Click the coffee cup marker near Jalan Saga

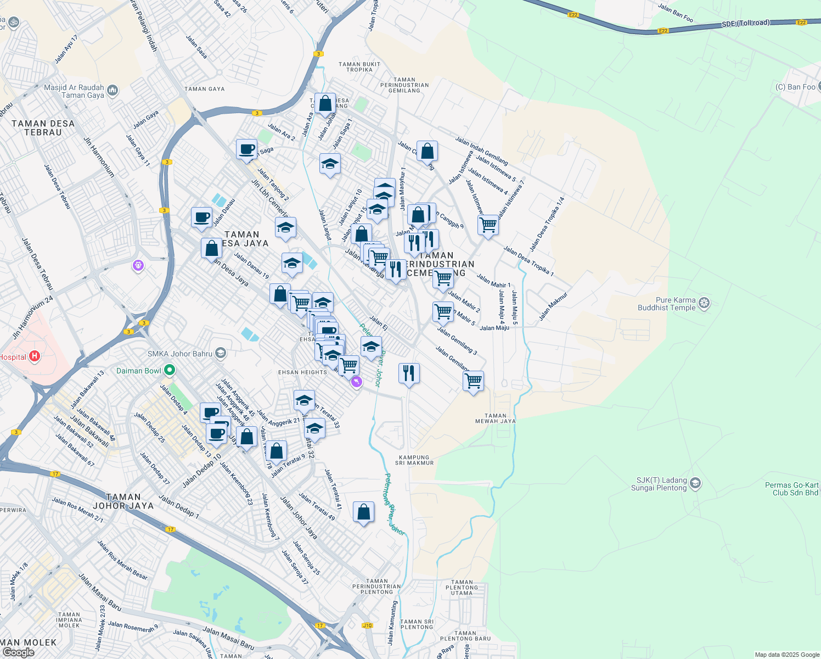[247, 149]
